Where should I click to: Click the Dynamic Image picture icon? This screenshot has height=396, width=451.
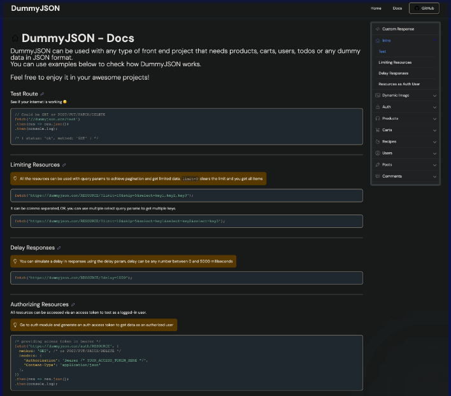point(378,95)
